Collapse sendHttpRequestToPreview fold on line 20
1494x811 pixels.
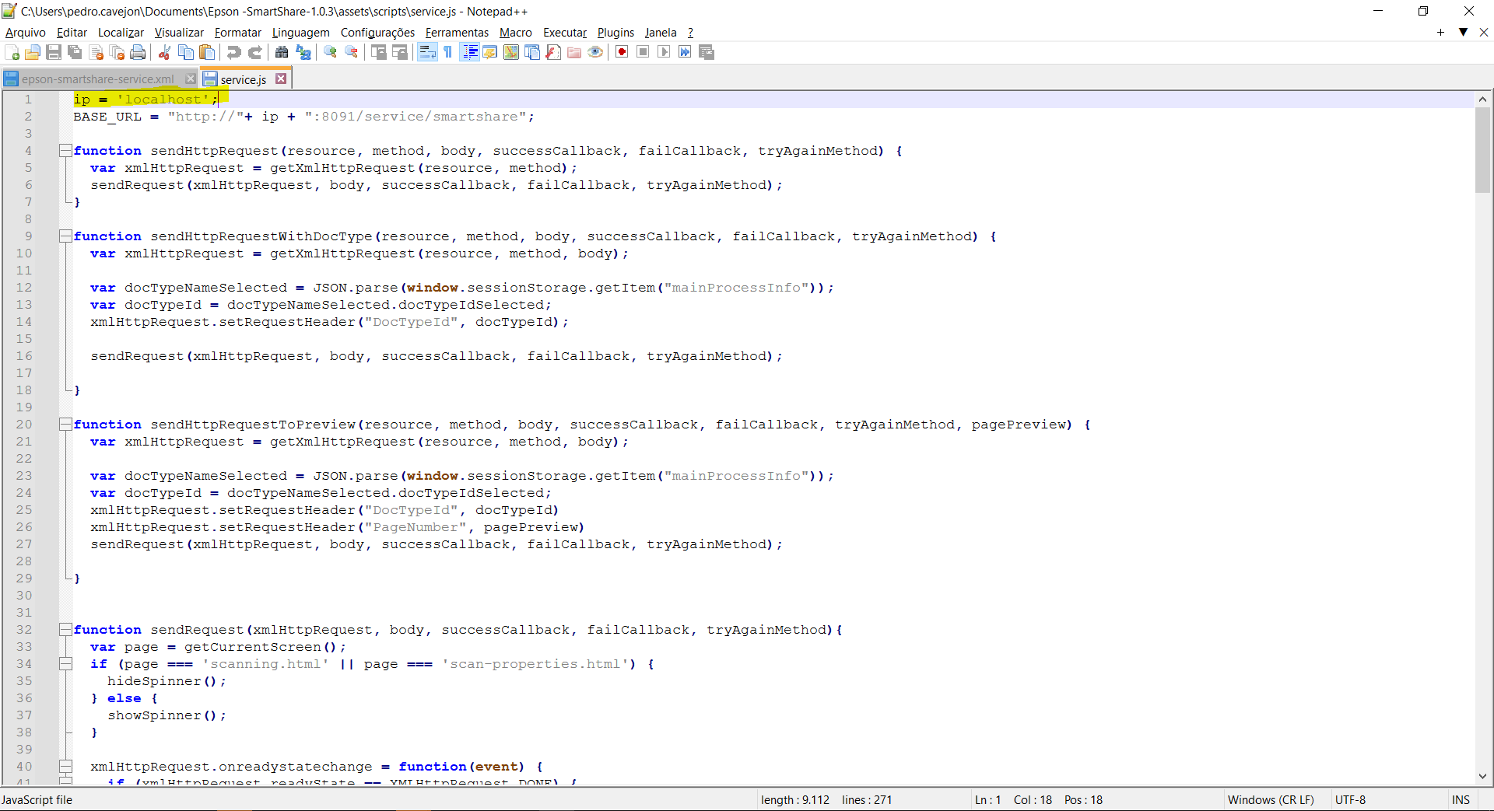pos(65,425)
